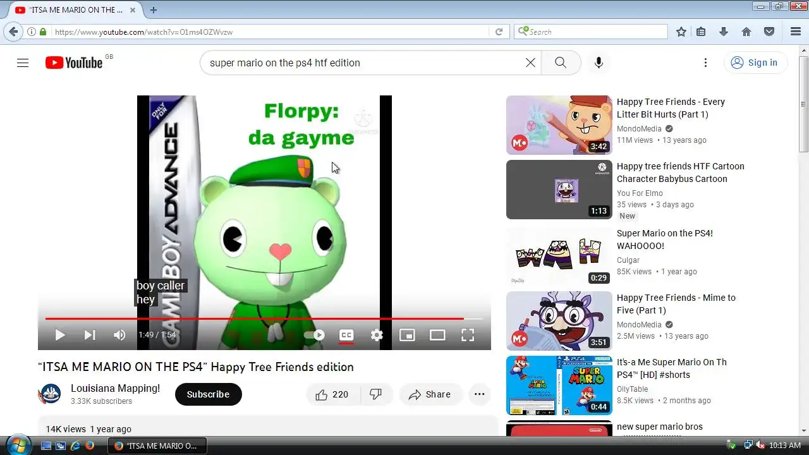Sign in to YouTube
Image resolution: width=809 pixels, height=455 pixels.
[755, 63]
